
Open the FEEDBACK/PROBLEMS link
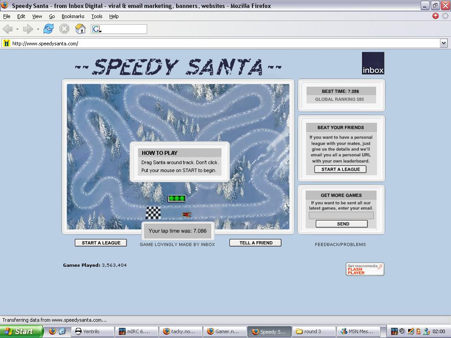pos(340,244)
